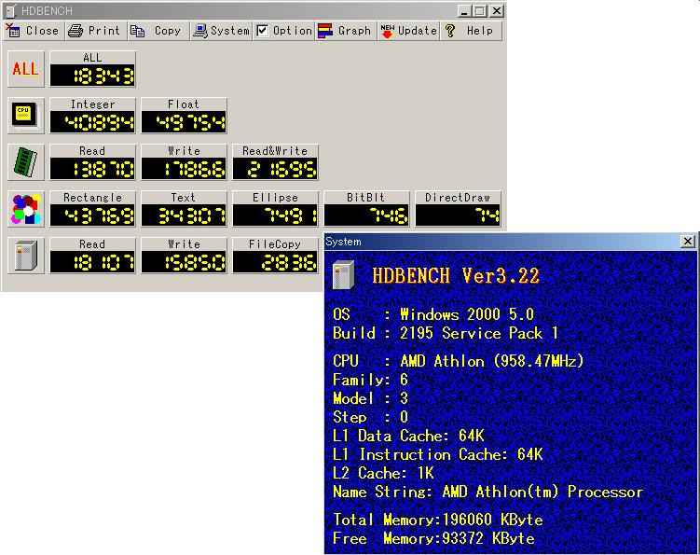Click the L1 Instruction Cache 64K line
Image resolution: width=700 pixels, height=555 pixels.
coord(437,454)
